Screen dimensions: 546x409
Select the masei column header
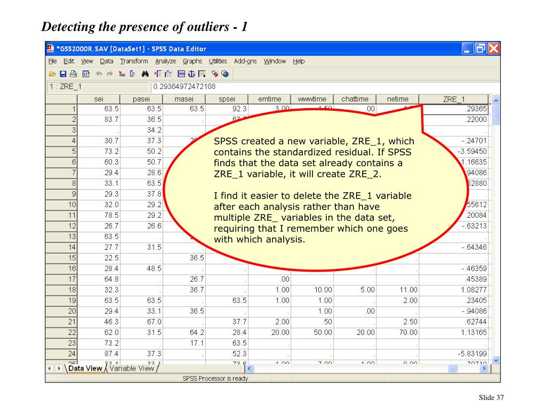tap(184, 99)
